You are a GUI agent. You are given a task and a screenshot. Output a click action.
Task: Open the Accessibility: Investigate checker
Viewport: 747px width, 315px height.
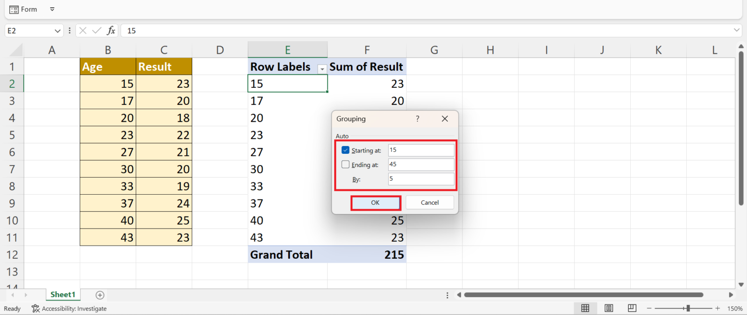coord(69,308)
